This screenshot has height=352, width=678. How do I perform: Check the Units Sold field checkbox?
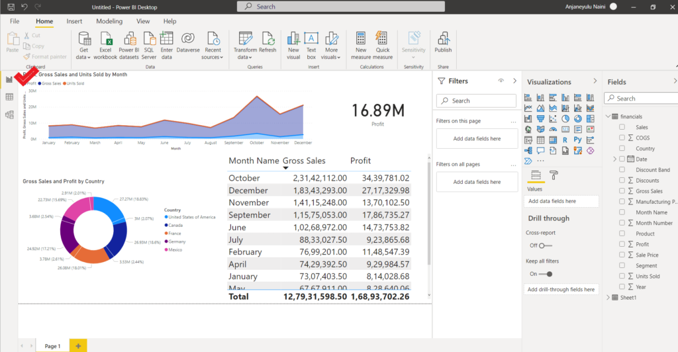point(622,275)
